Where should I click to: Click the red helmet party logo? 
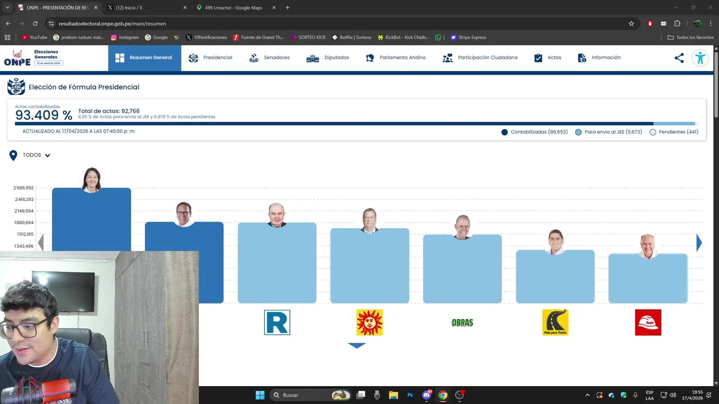[x=648, y=323]
